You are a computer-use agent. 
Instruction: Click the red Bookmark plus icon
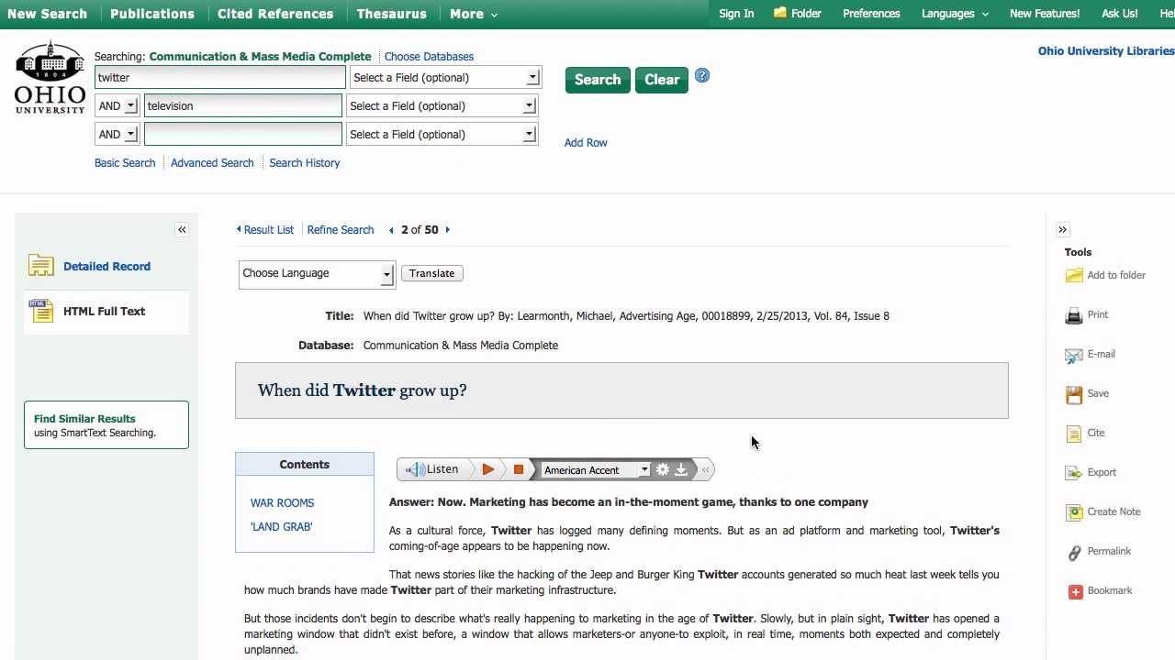pyautogui.click(x=1075, y=591)
